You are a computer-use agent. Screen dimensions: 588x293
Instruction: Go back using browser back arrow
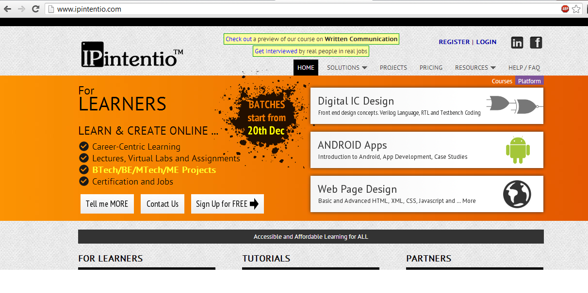[x=7, y=9]
